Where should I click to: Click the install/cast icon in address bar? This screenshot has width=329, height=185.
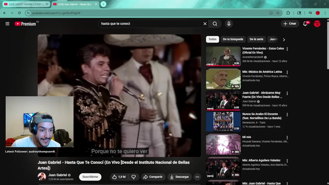tap(271, 13)
